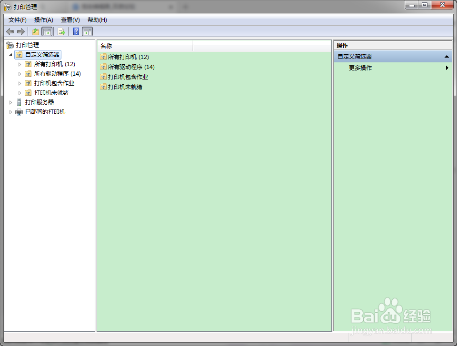Click the 名称 column header

pyautogui.click(x=146, y=46)
